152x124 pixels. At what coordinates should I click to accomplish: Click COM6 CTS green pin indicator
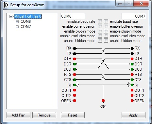75,80
